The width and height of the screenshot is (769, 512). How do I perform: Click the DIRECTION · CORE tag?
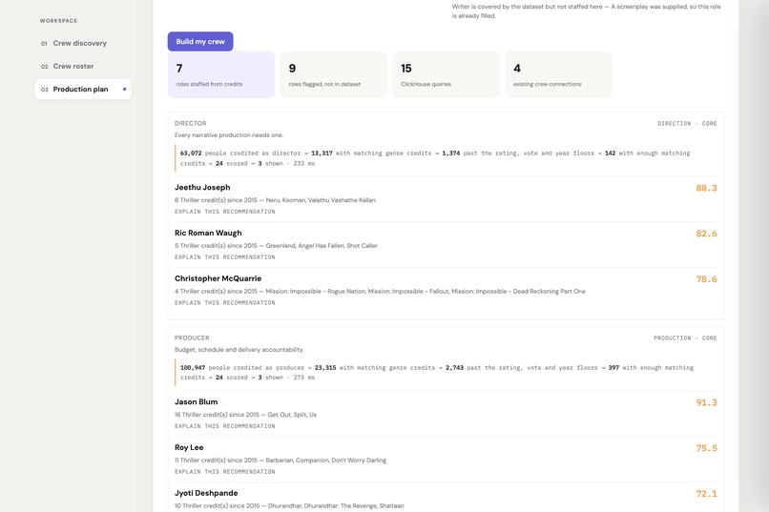point(687,123)
